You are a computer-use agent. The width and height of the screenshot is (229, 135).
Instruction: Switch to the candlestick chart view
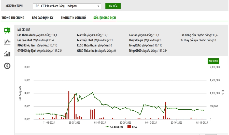pyautogui.click(x=7, y=42)
